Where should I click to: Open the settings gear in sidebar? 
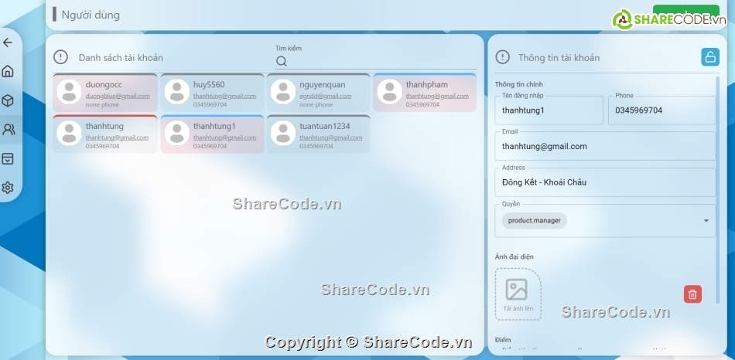8,188
